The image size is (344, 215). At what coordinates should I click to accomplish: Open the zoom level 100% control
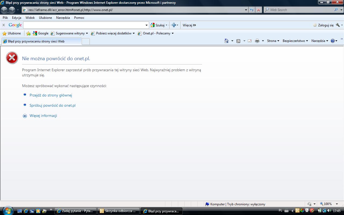coord(329,204)
